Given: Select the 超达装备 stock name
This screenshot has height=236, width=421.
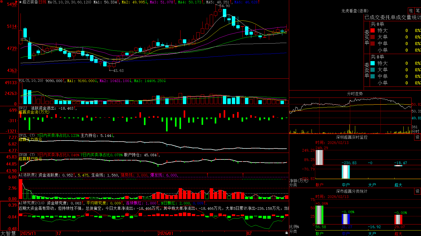Looking at the screenshot, I should (x=30, y=2).
